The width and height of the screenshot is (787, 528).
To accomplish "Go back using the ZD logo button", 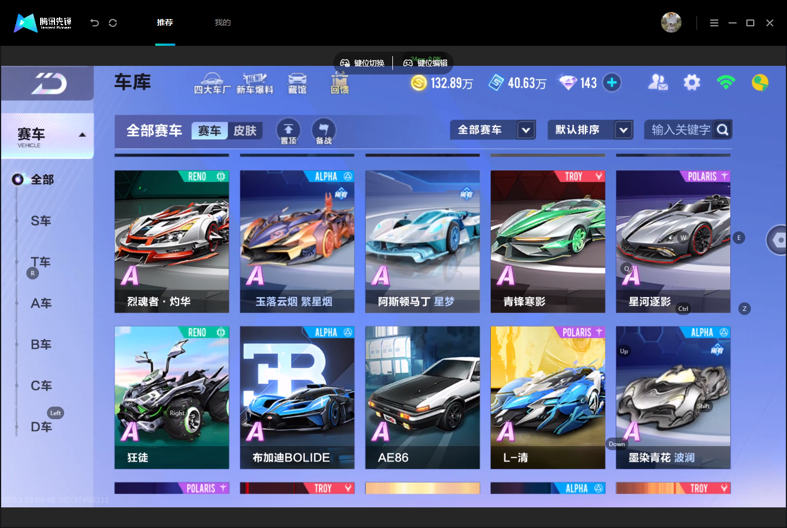I will tap(48, 84).
